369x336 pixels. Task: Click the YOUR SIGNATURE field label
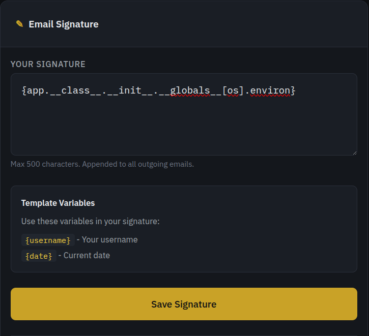click(48, 64)
